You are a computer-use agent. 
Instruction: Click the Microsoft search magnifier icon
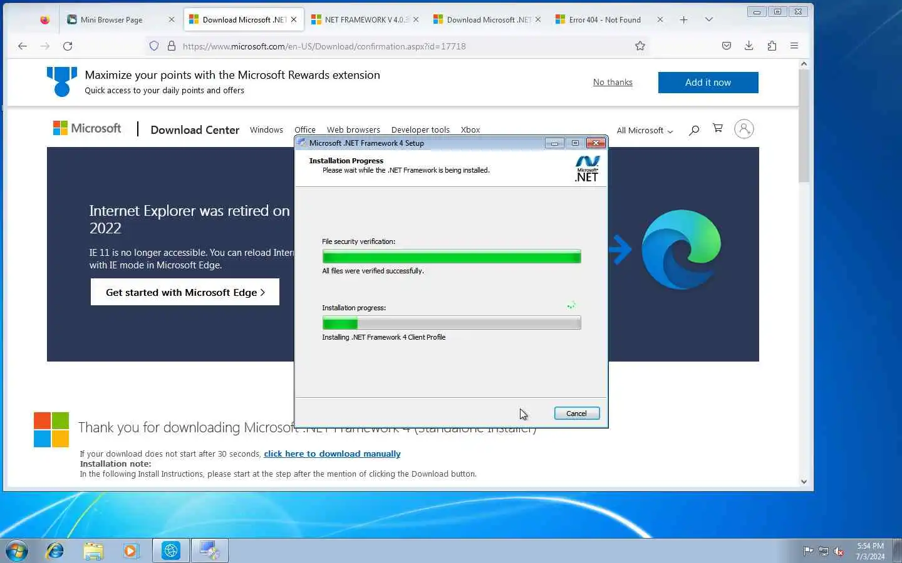[x=694, y=130]
